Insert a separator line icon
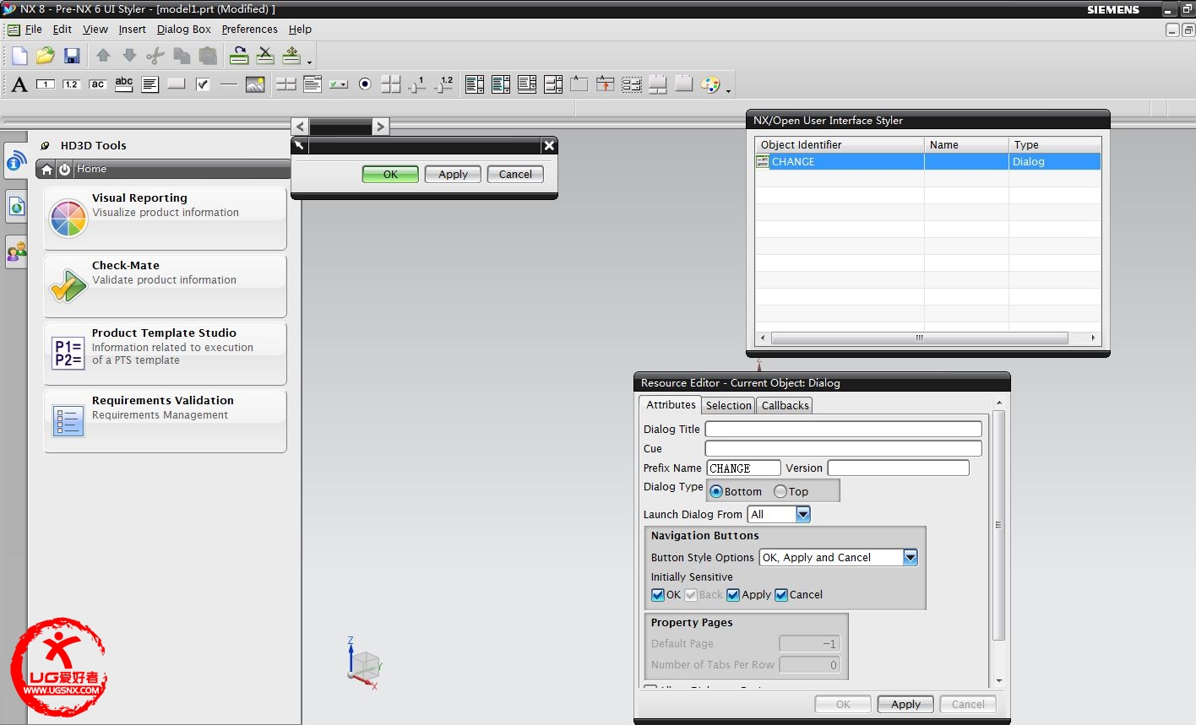The width and height of the screenshot is (1196, 725). click(229, 84)
